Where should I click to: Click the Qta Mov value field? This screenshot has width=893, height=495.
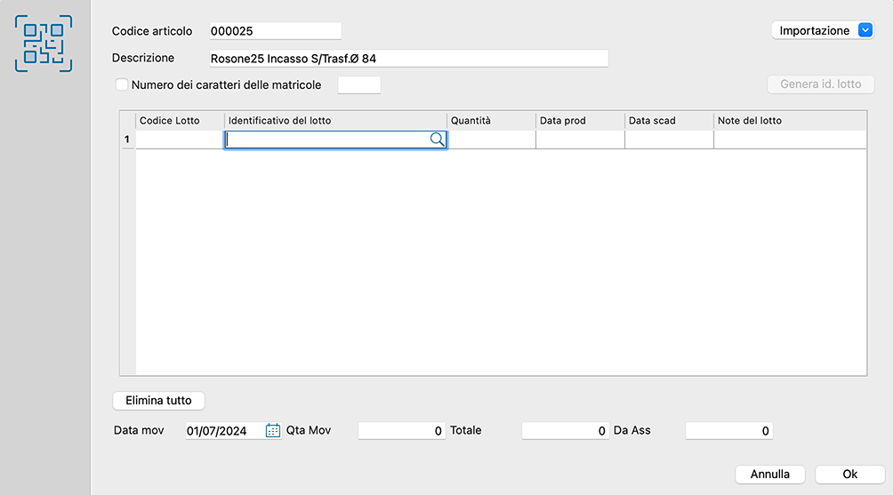pyautogui.click(x=401, y=431)
